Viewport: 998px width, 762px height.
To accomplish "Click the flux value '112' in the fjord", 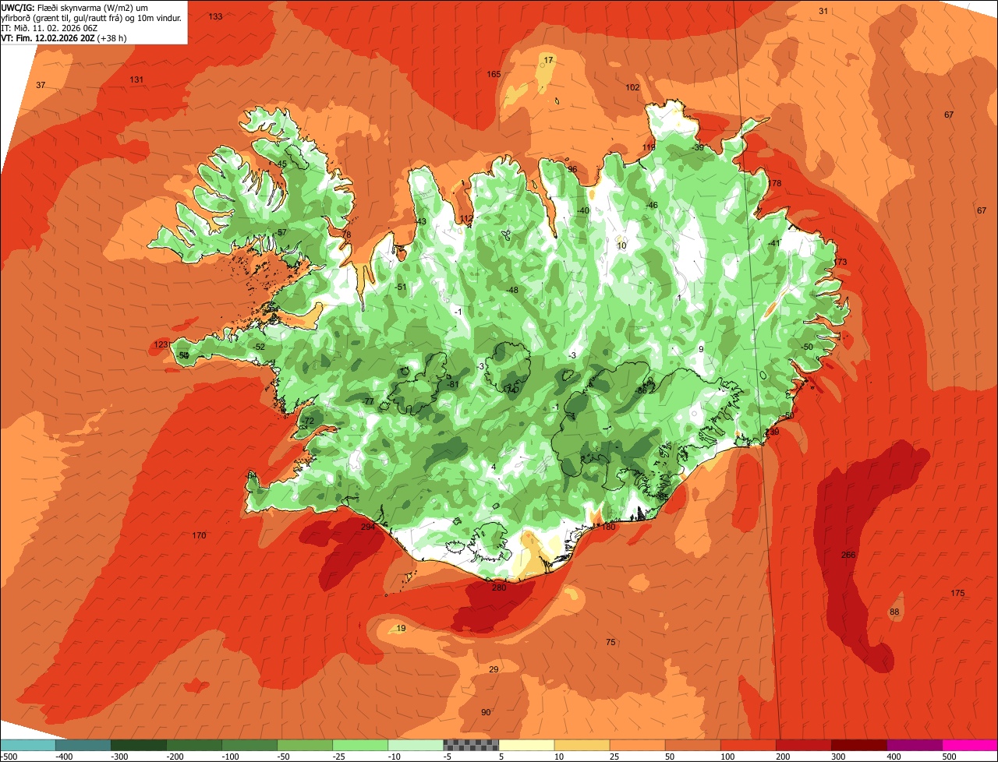I will coord(466,219).
